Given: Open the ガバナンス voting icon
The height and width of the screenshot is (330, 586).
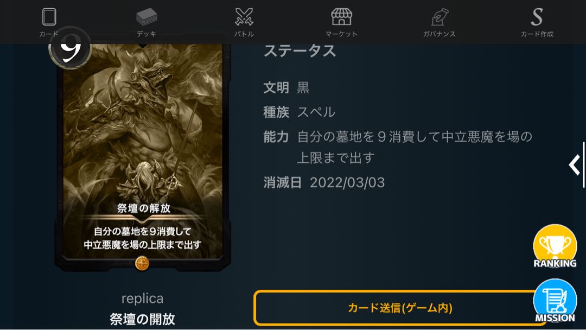Looking at the screenshot, I should coord(439,17).
